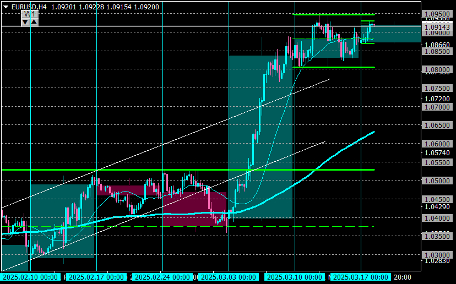Select the 1.03500 price label

[x=437, y=236]
